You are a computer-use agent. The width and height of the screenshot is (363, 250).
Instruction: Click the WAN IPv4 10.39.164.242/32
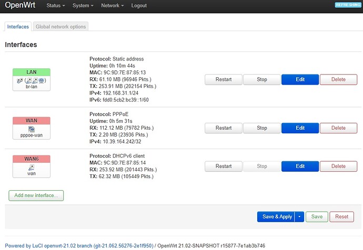(x=122, y=142)
